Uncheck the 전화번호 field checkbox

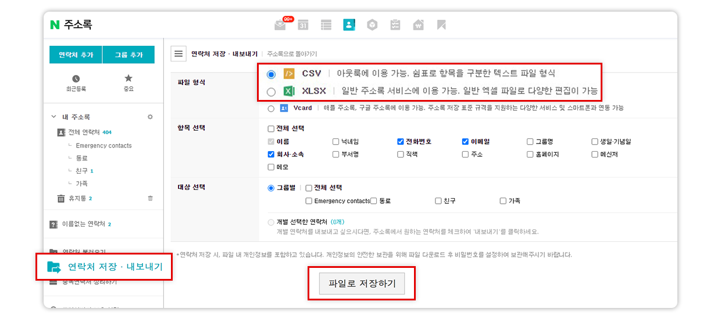tap(401, 142)
